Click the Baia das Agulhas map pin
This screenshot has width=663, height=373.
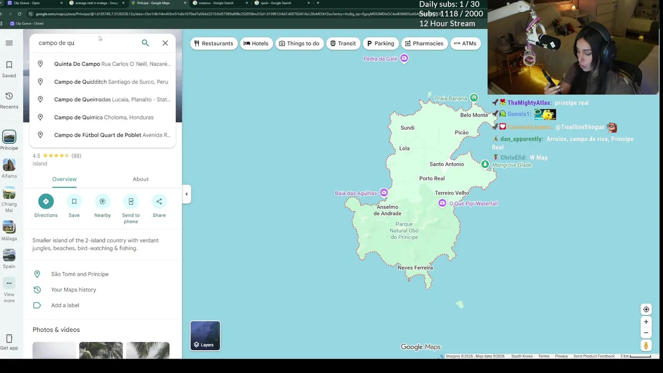point(383,193)
